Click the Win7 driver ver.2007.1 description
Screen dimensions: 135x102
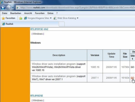tap(59, 78)
